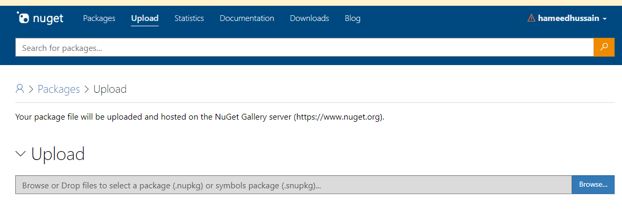622x213 pixels.
Task: Open the hameedhussain account dropdown
Action: point(567,18)
